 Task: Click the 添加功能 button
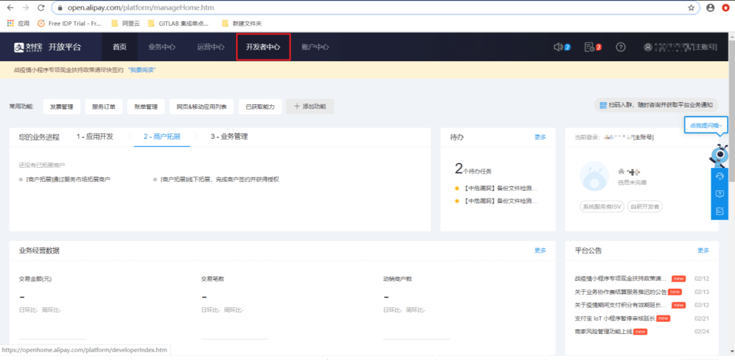pyautogui.click(x=310, y=107)
